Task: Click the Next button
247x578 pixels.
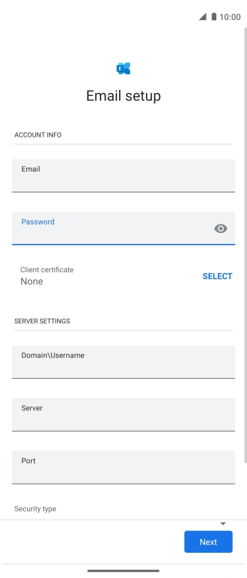Action: 208,542
